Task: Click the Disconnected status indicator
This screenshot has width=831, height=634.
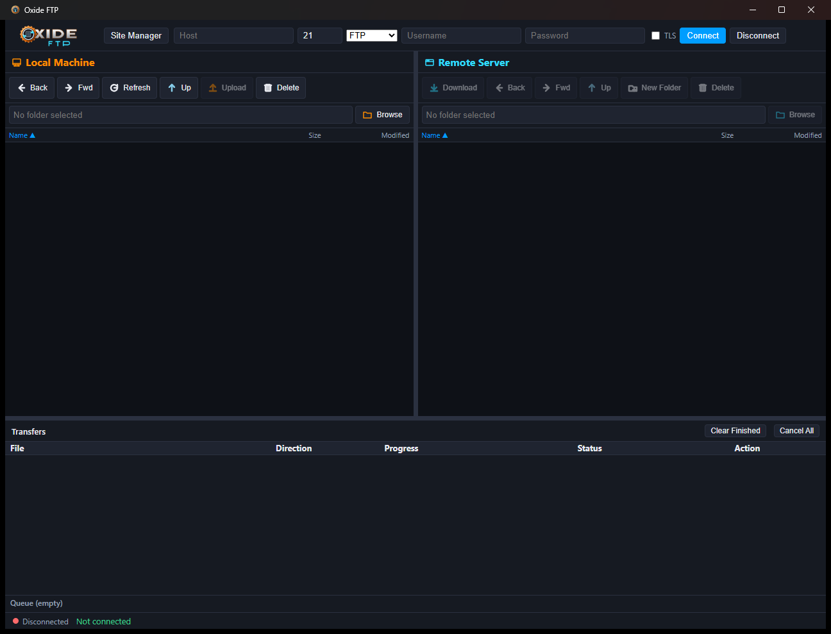Action: pos(40,621)
